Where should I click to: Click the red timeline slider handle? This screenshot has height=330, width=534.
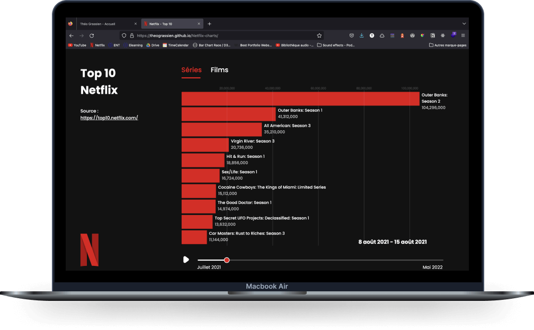[227, 260]
